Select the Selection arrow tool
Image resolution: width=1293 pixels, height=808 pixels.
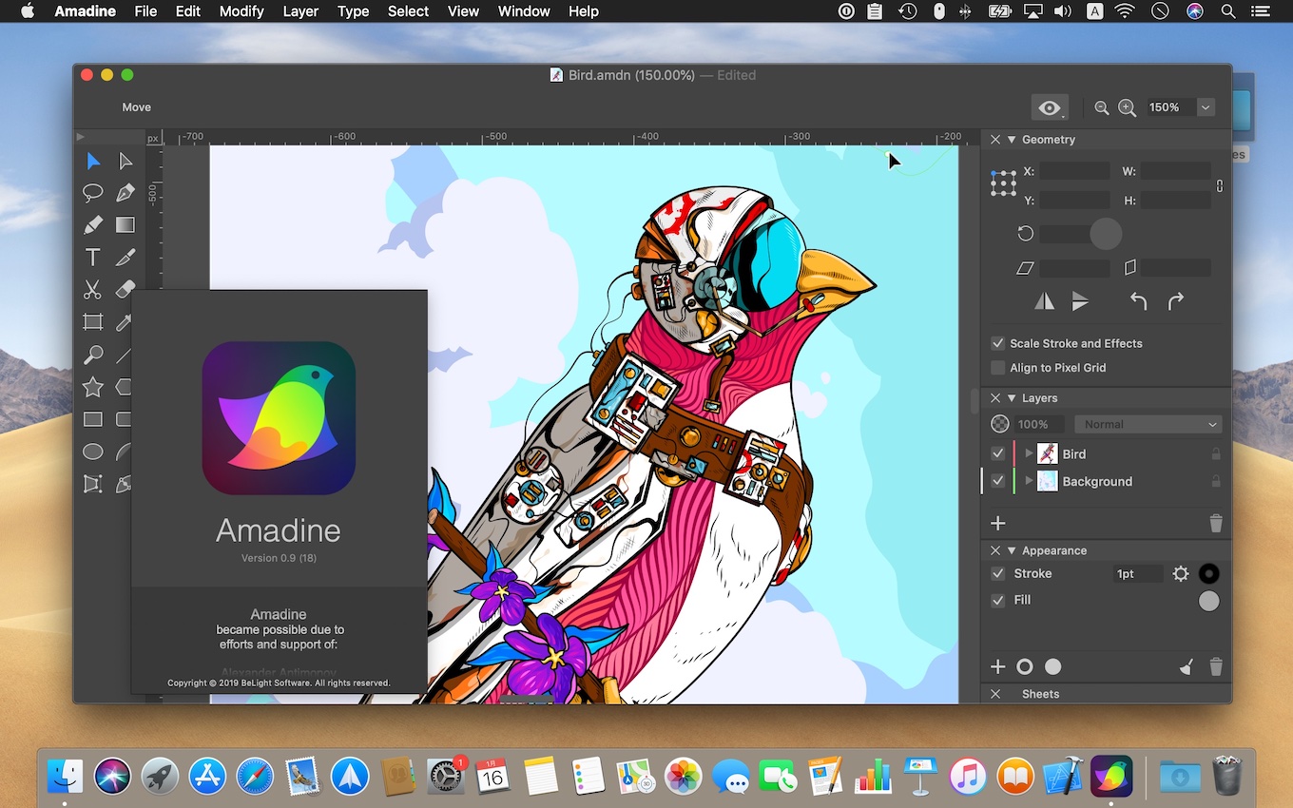pos(92,162)
